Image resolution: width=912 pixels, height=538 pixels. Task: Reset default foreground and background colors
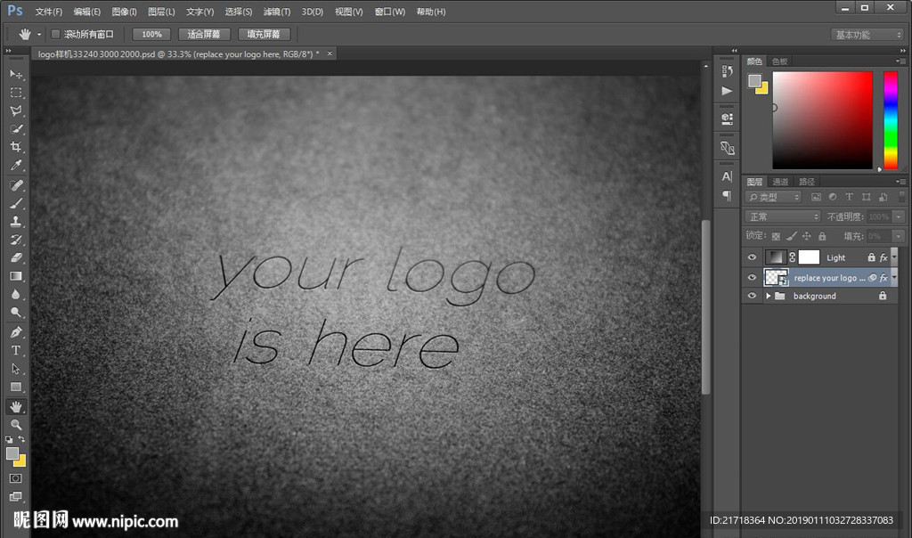point(9,439)
